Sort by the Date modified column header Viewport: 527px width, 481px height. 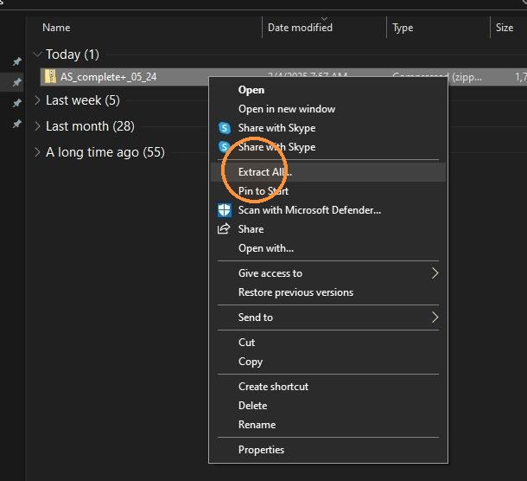click(300, 28)
